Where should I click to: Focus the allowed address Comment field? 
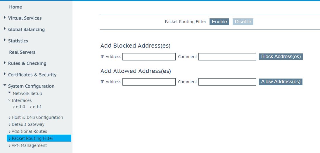[x=227, y=82]
